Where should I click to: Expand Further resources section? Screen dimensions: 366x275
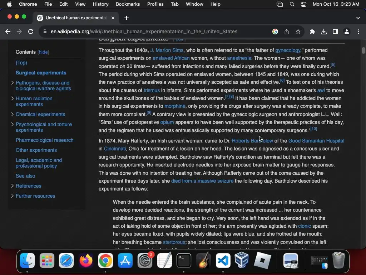(x=13, y=196)
